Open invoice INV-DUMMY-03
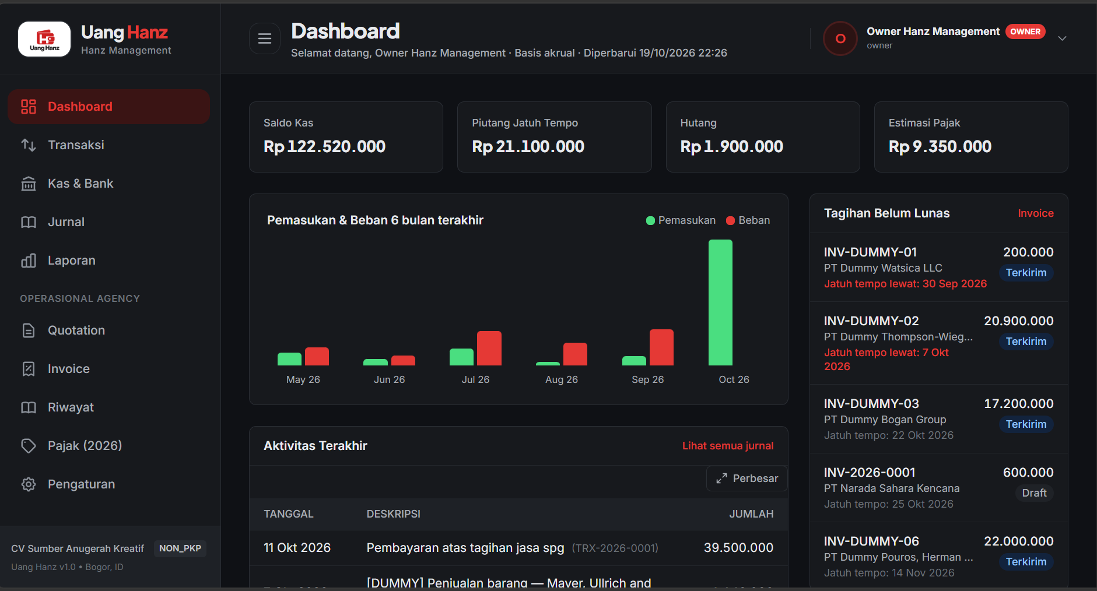 [939, 419]
